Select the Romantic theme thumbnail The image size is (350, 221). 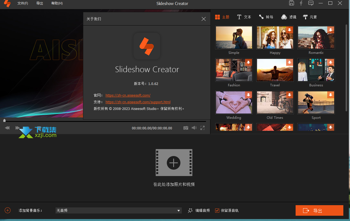coord(316,37)
